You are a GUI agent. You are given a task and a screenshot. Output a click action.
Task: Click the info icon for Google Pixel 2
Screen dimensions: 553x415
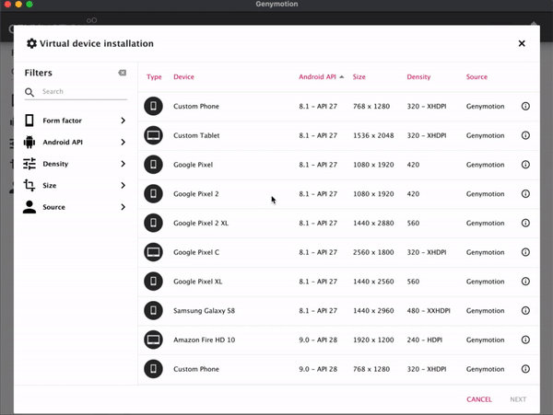[x=525, y=194]
